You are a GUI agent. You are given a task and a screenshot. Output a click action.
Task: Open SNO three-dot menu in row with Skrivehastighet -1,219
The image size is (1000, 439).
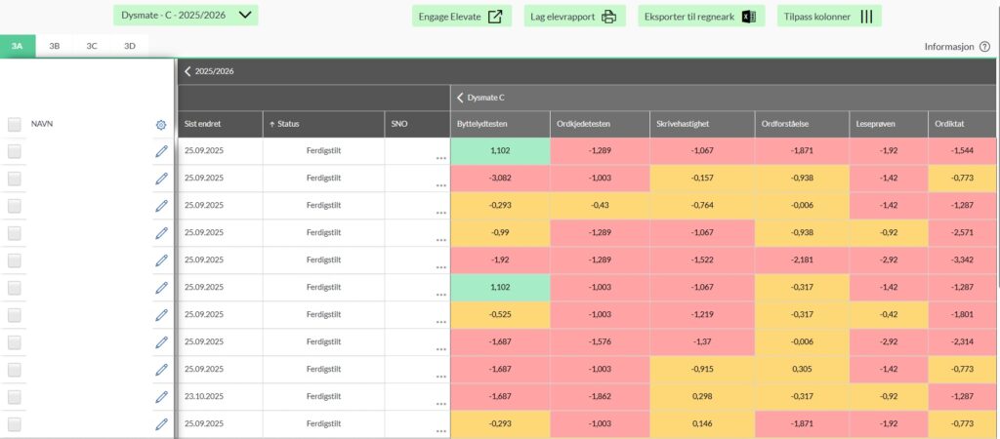click(440, 322)
